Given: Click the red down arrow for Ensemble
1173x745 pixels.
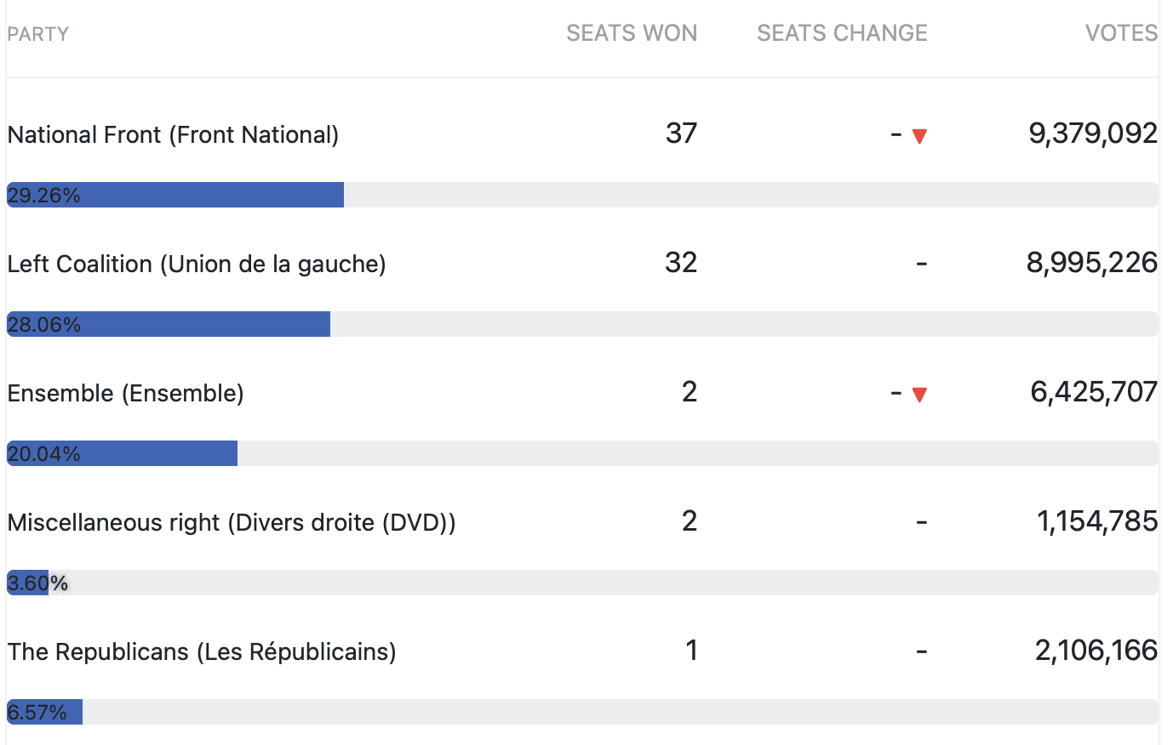Looking at the screenshot, I should tap(919, 395).
